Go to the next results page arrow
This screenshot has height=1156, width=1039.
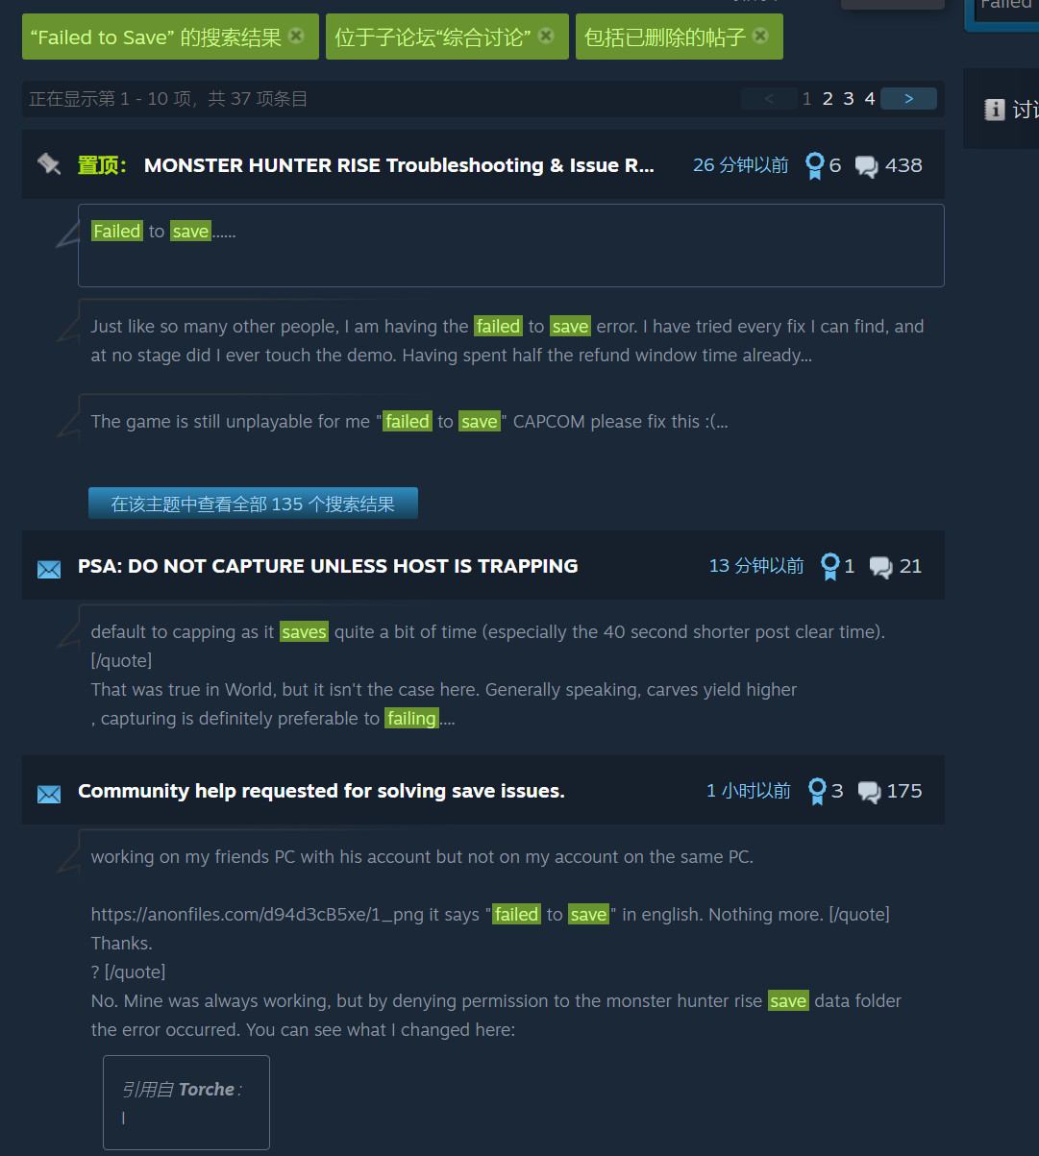[908, 98]
